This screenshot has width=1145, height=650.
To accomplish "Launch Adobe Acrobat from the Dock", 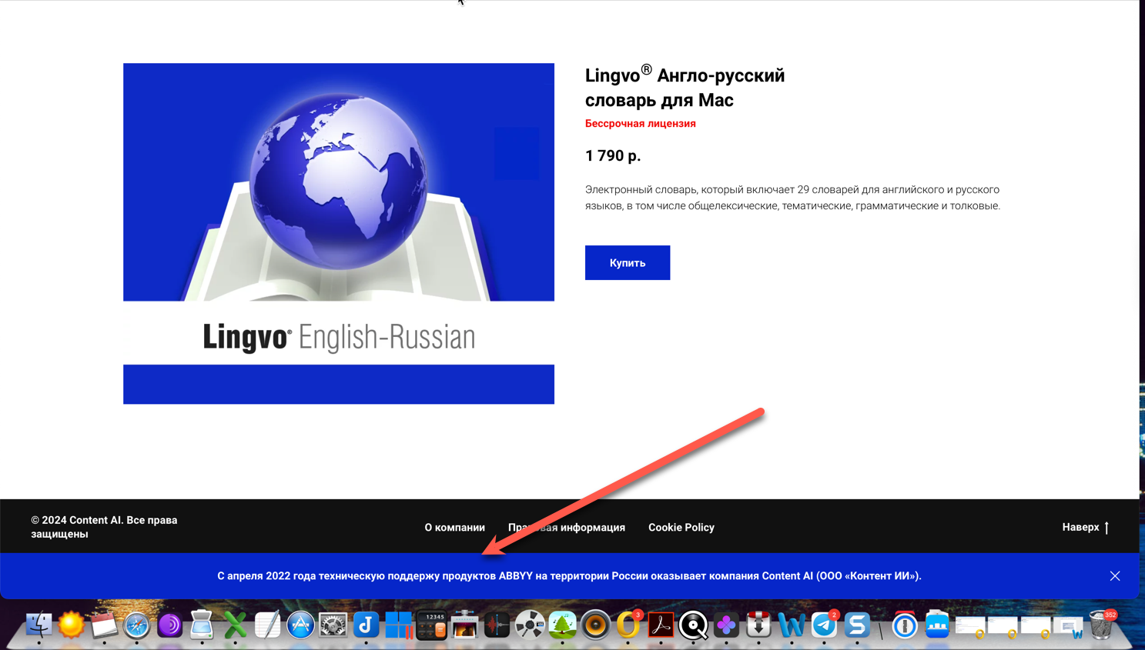I will [x=661, y=625].
